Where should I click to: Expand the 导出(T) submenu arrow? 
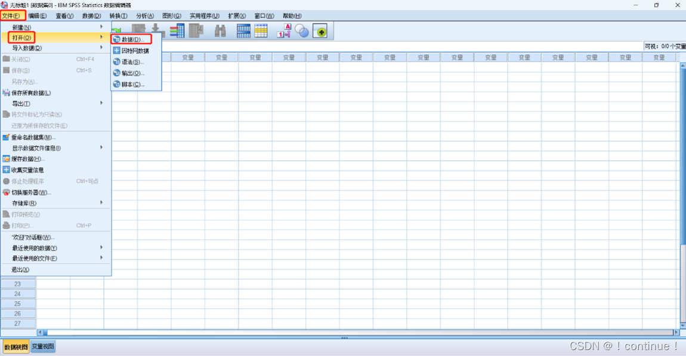pos(101,103)
